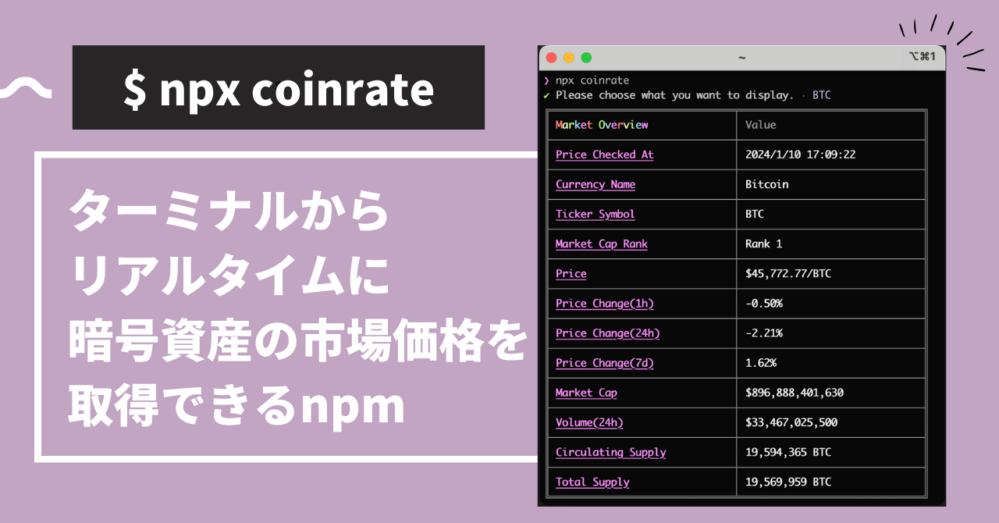Click the $ npx coinrate banner
999x523 pixels.
coord(278,87)
